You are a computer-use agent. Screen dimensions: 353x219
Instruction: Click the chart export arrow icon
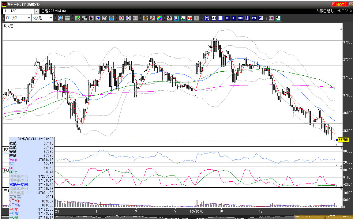click(x=278, y=18)
